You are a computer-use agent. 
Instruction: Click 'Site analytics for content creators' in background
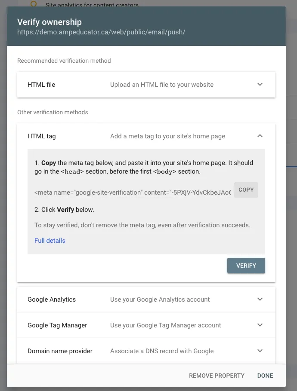[x=92, y=5]
